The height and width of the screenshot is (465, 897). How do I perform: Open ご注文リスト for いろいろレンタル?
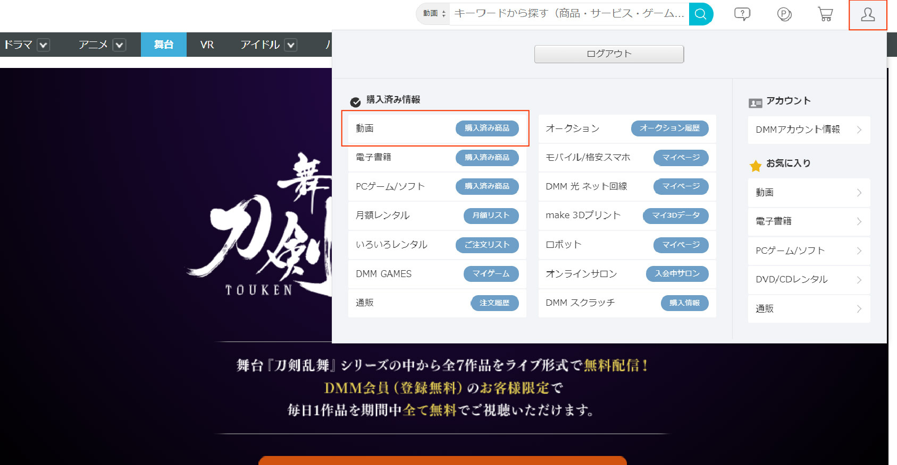click(487, 245)
